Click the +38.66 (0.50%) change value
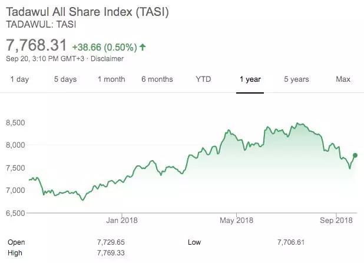The height and width of the screenshot is (263, 364). click(105, 46)
